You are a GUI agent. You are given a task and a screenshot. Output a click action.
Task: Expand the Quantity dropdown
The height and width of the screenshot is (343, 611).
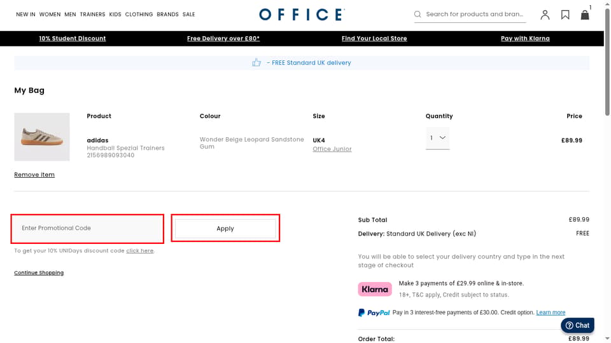point(438,138)
